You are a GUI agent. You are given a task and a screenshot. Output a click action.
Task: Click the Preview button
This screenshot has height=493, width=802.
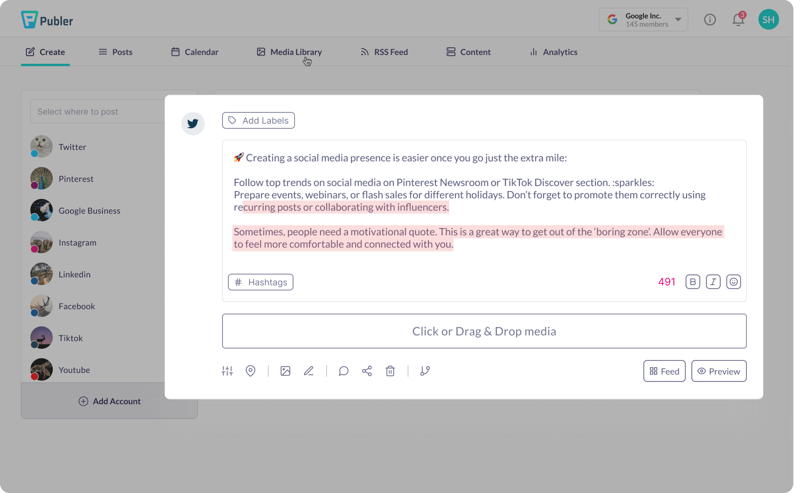718,371
